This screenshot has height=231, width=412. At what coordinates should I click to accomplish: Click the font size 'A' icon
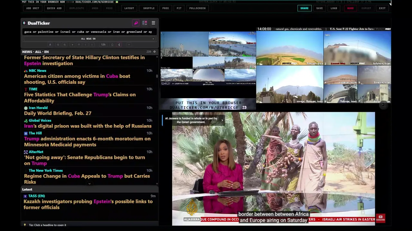(50, 45)
